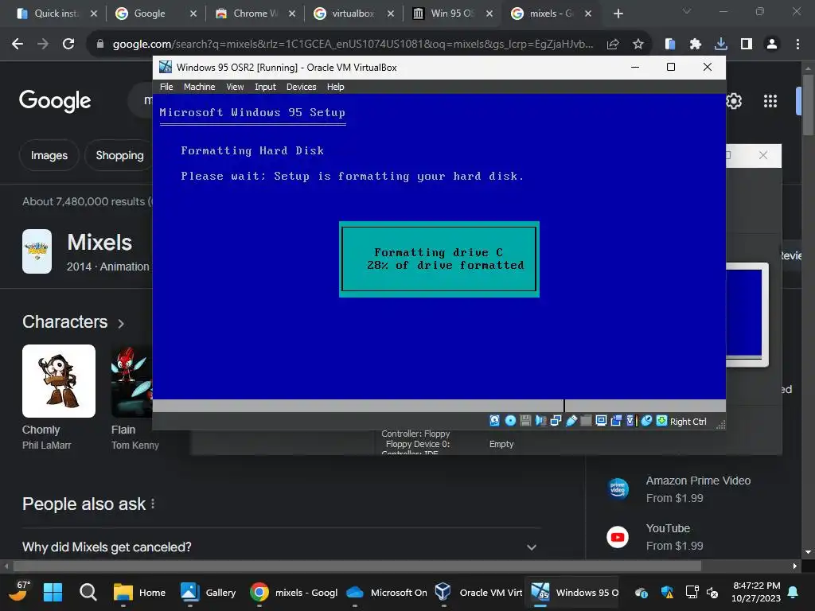Expand the Characters section chevron

[121, 323]
